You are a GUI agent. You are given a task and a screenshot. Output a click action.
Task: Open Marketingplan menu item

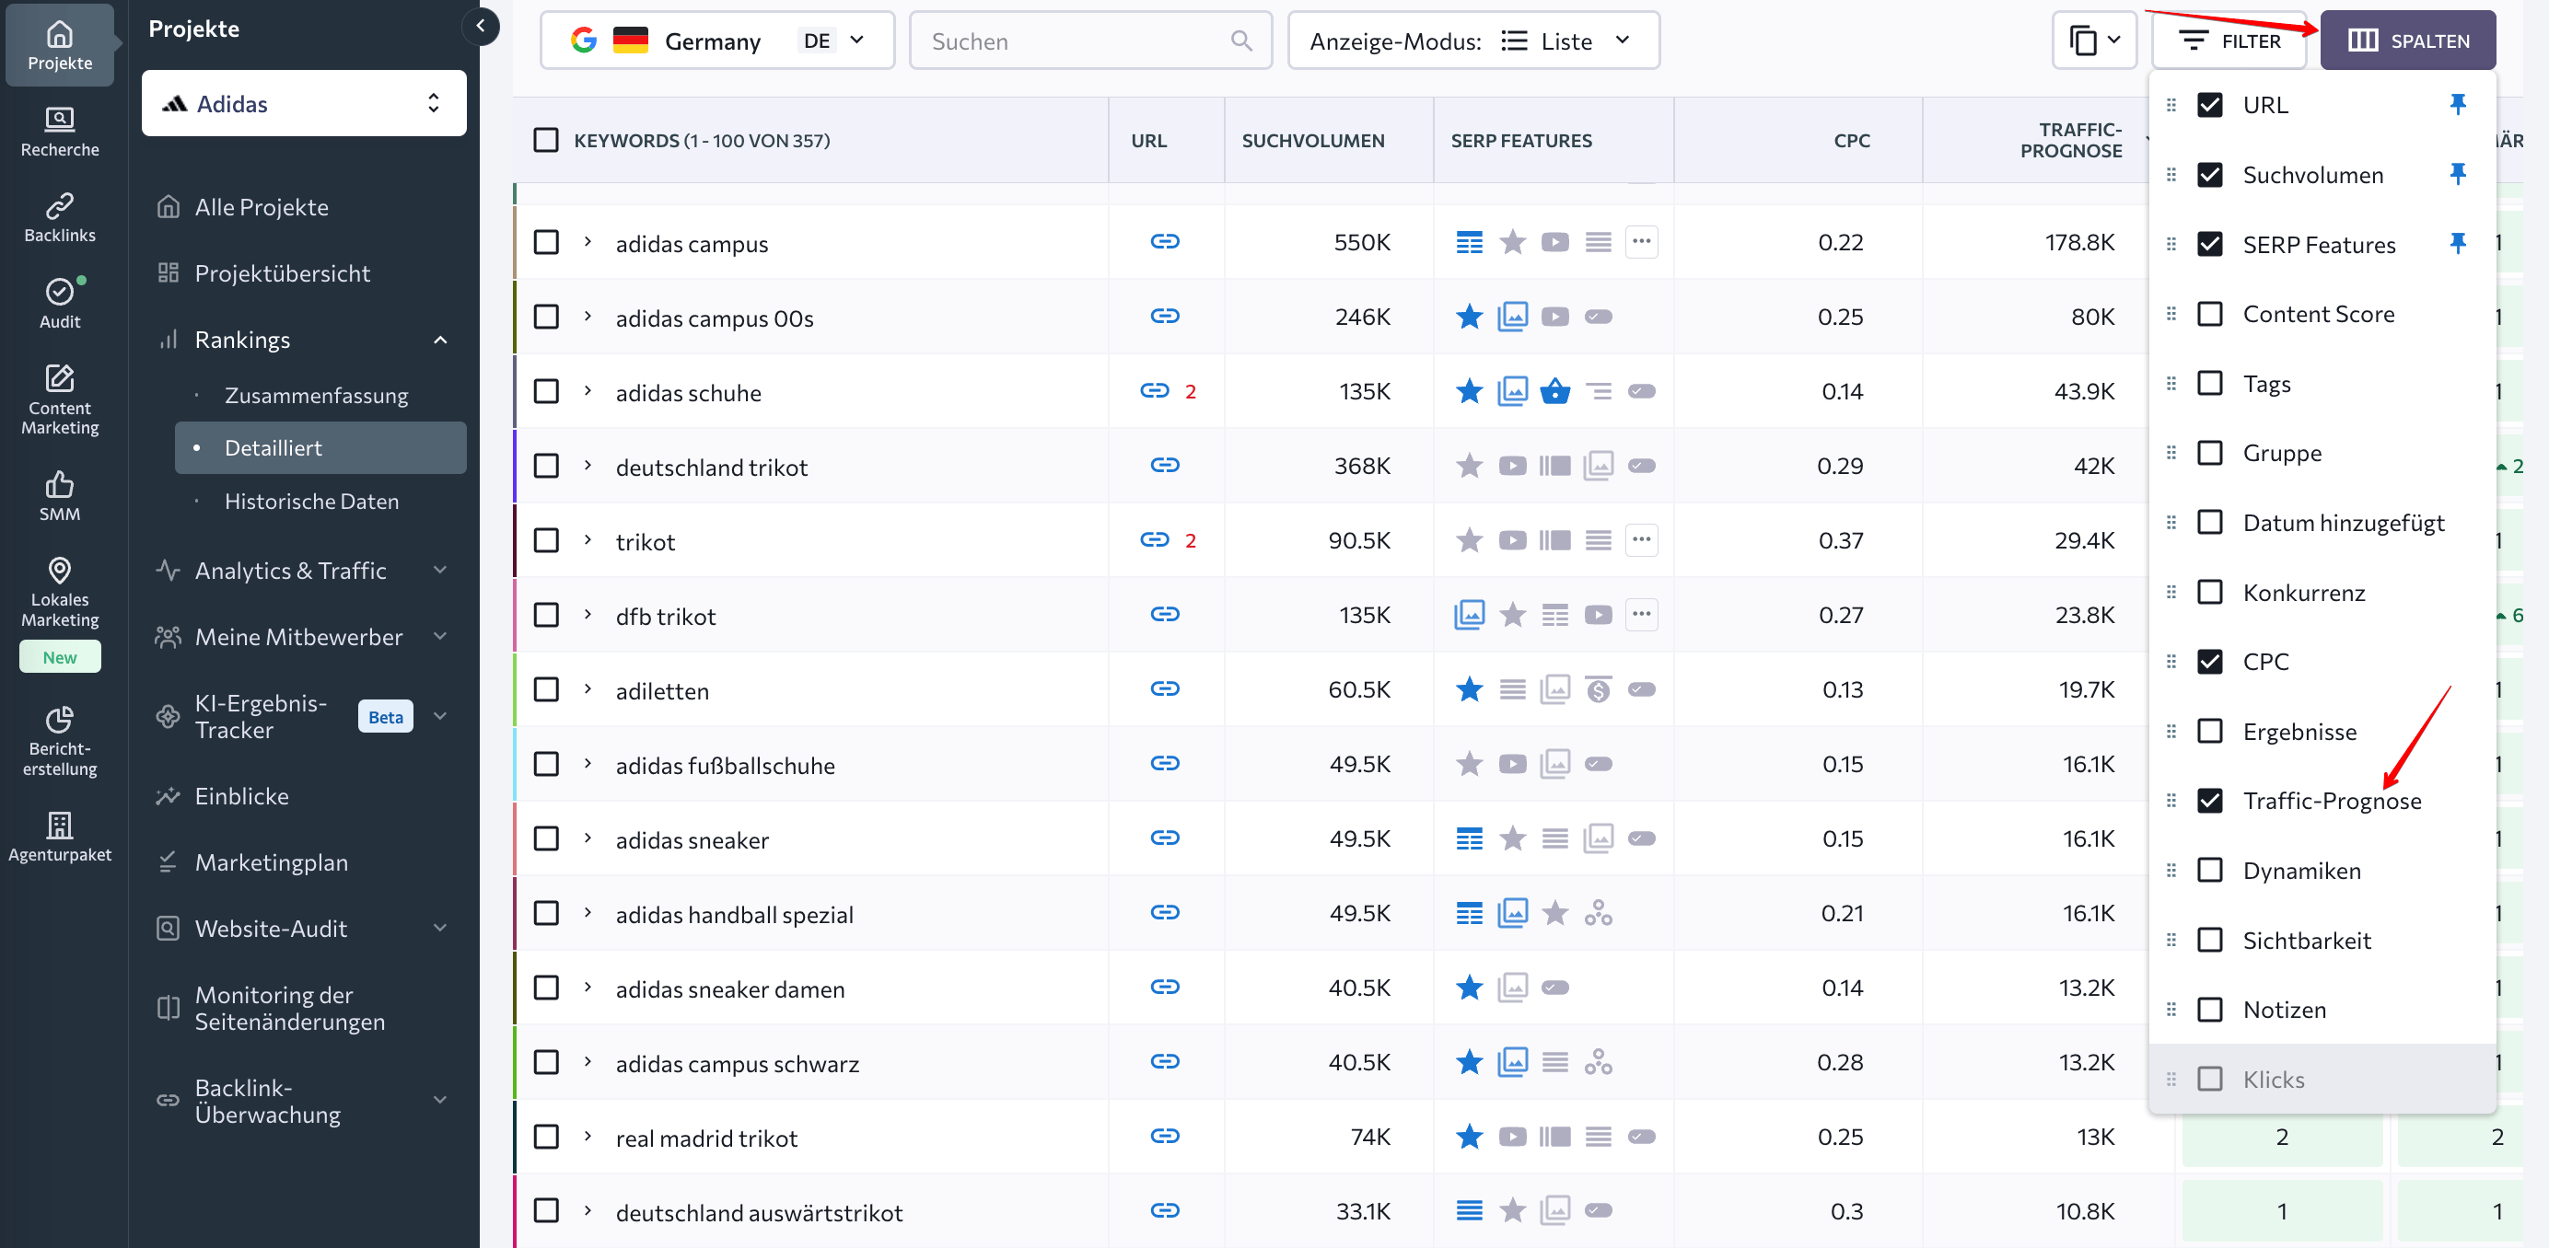tap(271, 862)
